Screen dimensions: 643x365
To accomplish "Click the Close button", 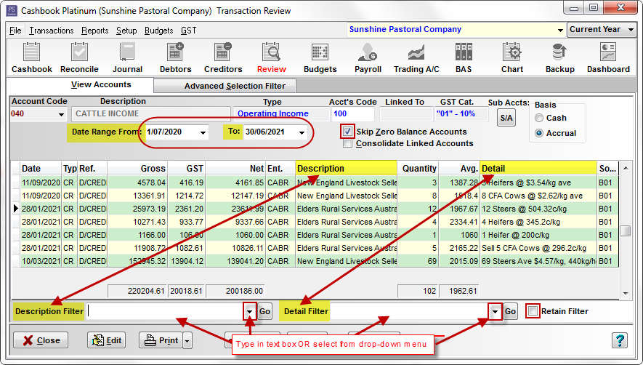I will coord(41,340).
